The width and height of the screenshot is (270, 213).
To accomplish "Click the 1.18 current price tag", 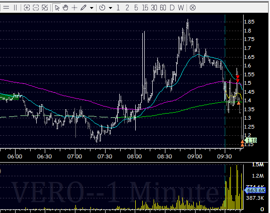I will click(x=251, y=140).
